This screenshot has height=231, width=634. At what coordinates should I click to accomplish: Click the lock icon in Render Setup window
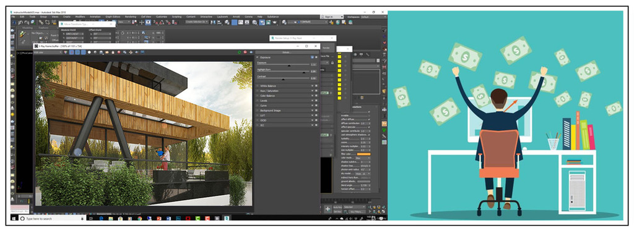coord(332,62)
